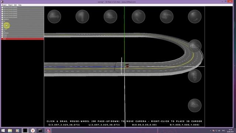Click the C(3.097,3.025,38.073) camera readout
This screenshot has height=133, width=236.
[x=64, y=125]
